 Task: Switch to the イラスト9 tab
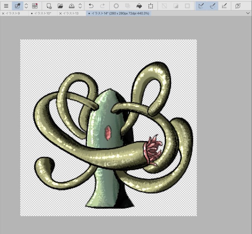pos(13,13)
